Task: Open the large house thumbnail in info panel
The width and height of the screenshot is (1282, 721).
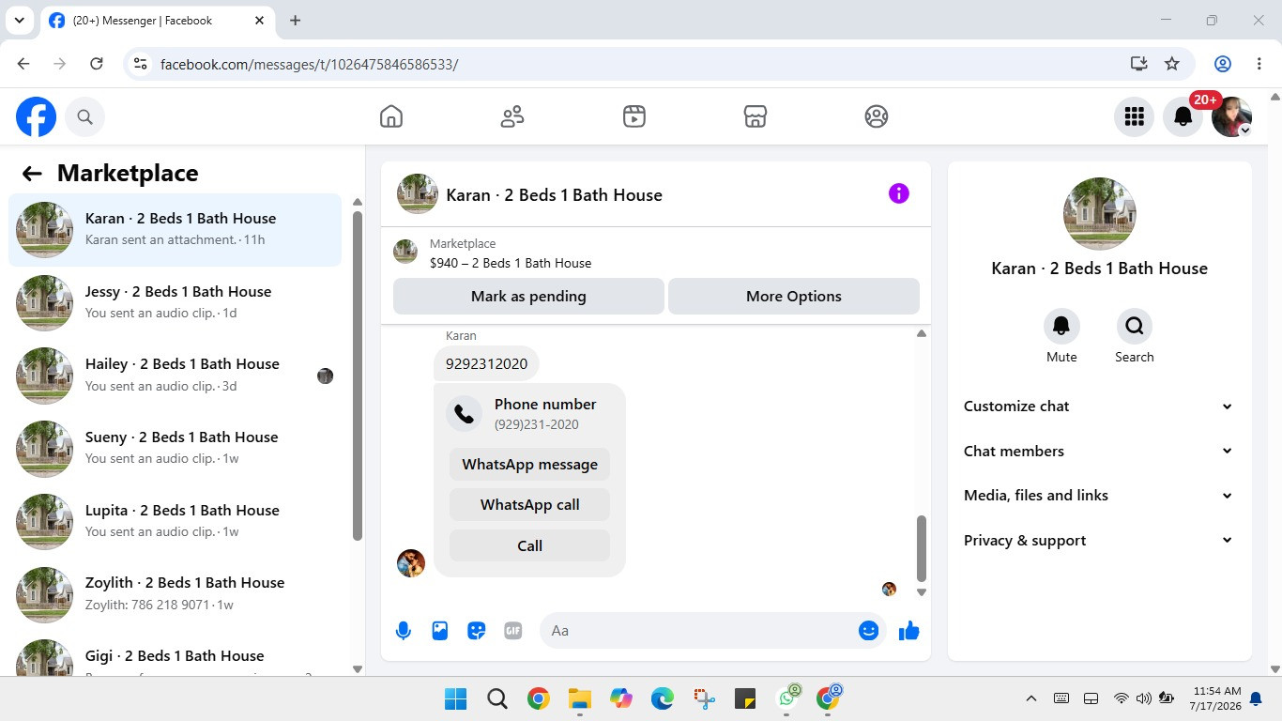Action: coord(1099,213)
